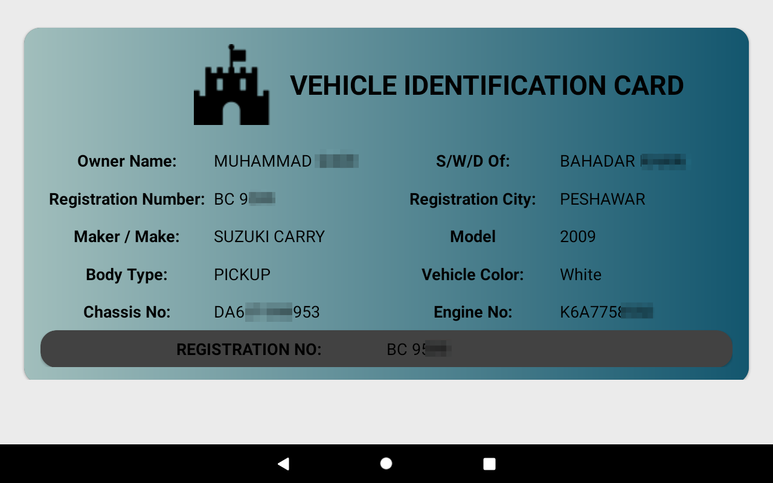Click the Model year 2009
Image resolution: width=773 pixels, height=483 pixels.
(577, 237)
